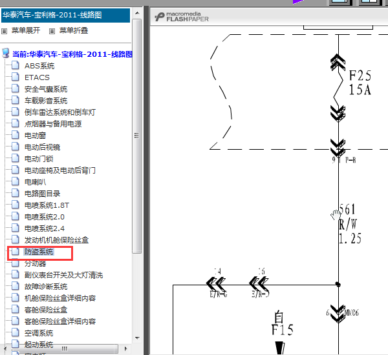Select the 电喇叭 entry
This screenshot has width=388, height=355.
(x=35, y=182)
